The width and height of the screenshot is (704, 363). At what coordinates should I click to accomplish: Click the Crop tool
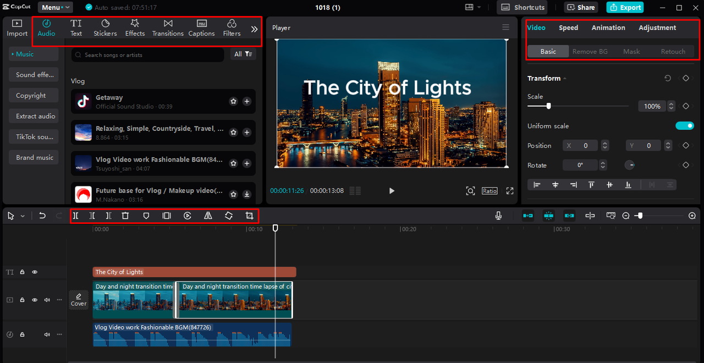point(249,216)
